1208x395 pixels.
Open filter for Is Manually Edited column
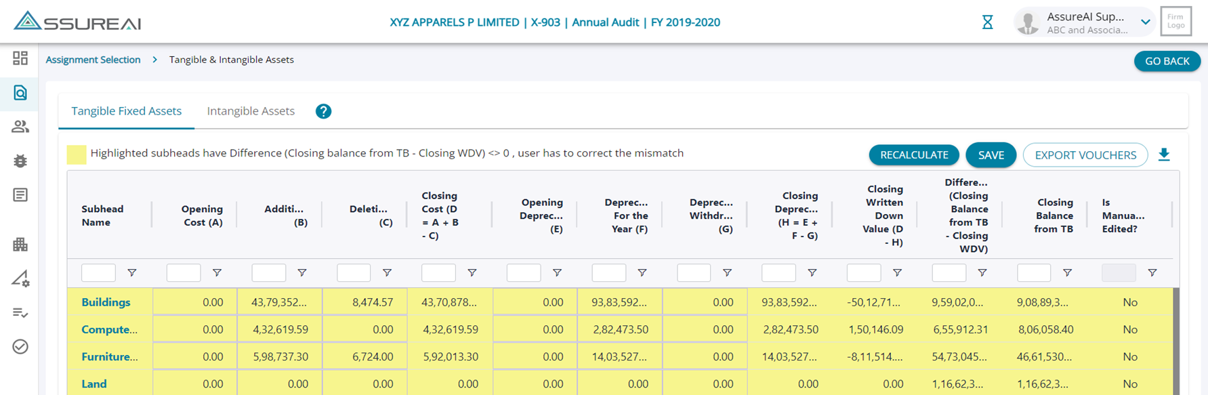(x=1152, y=273)
